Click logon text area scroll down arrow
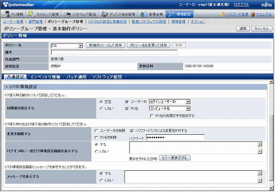Screen dimensions: 275x192 [x=260, y=152]
